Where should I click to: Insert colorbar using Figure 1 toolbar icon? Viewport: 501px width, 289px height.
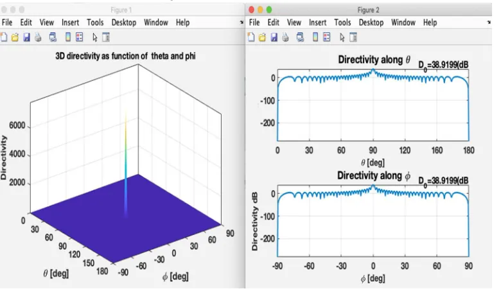point(67,37)
